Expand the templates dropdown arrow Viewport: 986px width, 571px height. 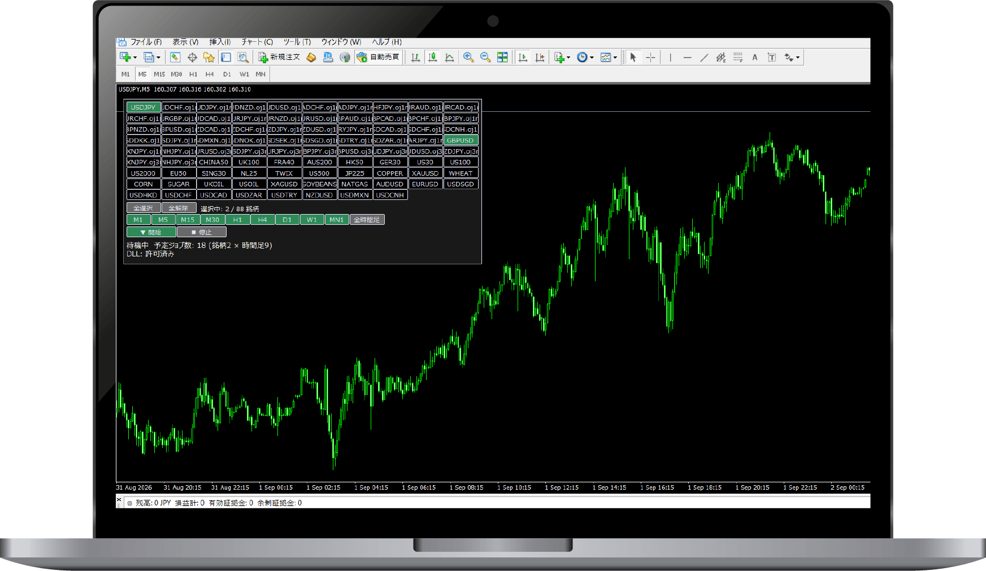615,58
